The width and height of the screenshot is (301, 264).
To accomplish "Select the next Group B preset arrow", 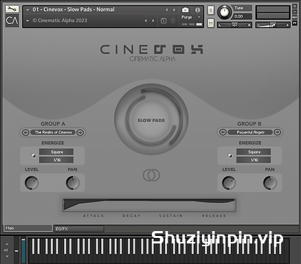I will [277, 132].
